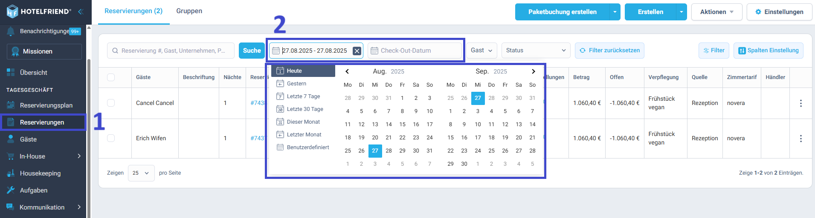
Task: Open Einstellungen with gear icon
Action: click(779, 12)
